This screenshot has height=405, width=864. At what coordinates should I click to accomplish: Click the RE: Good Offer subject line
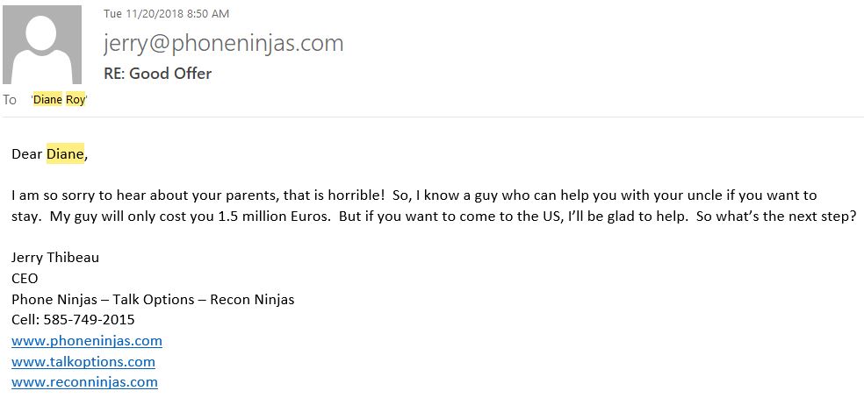tap(157, 74)
